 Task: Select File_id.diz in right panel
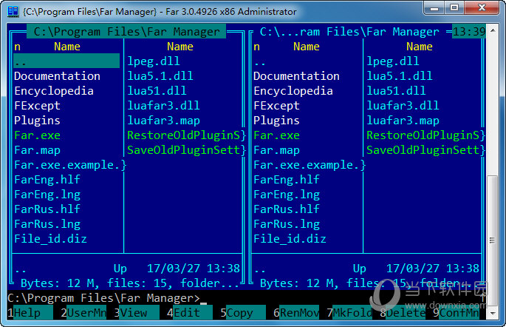point(290,239)
